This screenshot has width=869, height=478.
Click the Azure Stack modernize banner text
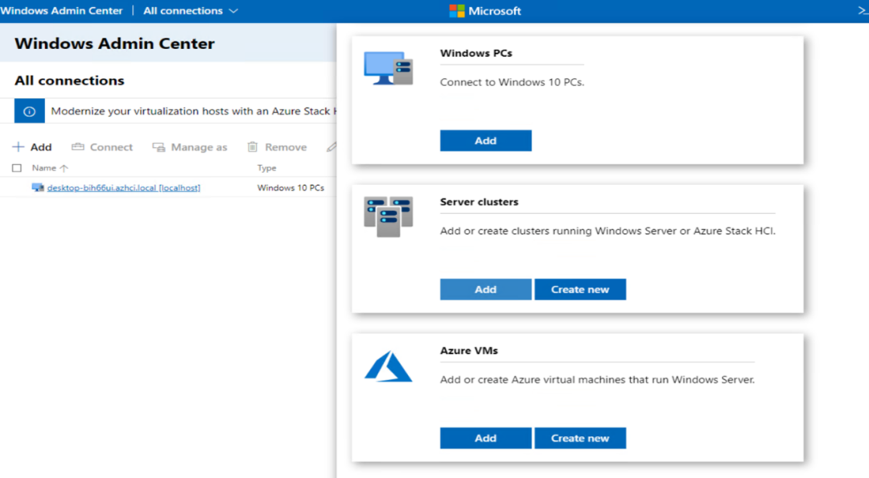[193, 111]
